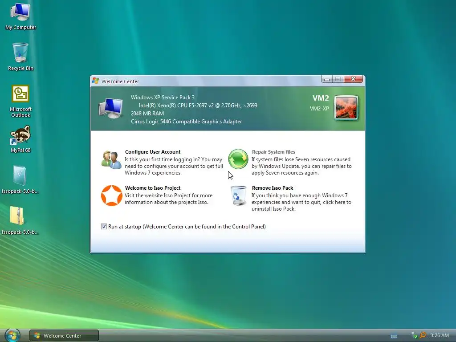Select the issopack-5.0 zipped folder icon

point(17,216)
